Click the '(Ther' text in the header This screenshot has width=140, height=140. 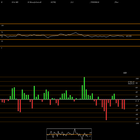[116, 2]
